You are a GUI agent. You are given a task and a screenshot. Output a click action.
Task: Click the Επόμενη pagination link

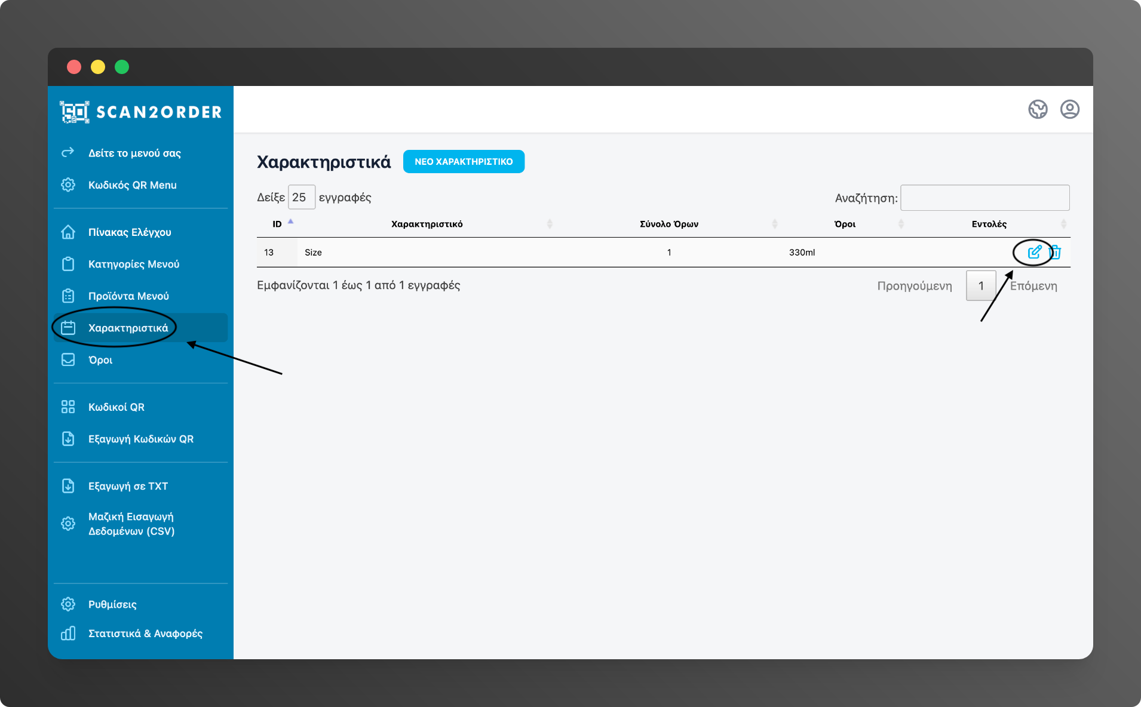coord(1033,286)
